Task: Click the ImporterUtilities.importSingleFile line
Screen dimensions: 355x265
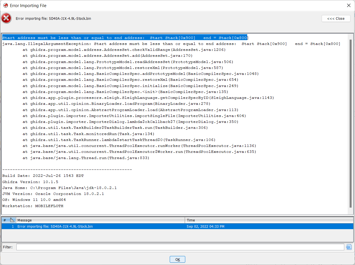Action: [x=134, y=116]
